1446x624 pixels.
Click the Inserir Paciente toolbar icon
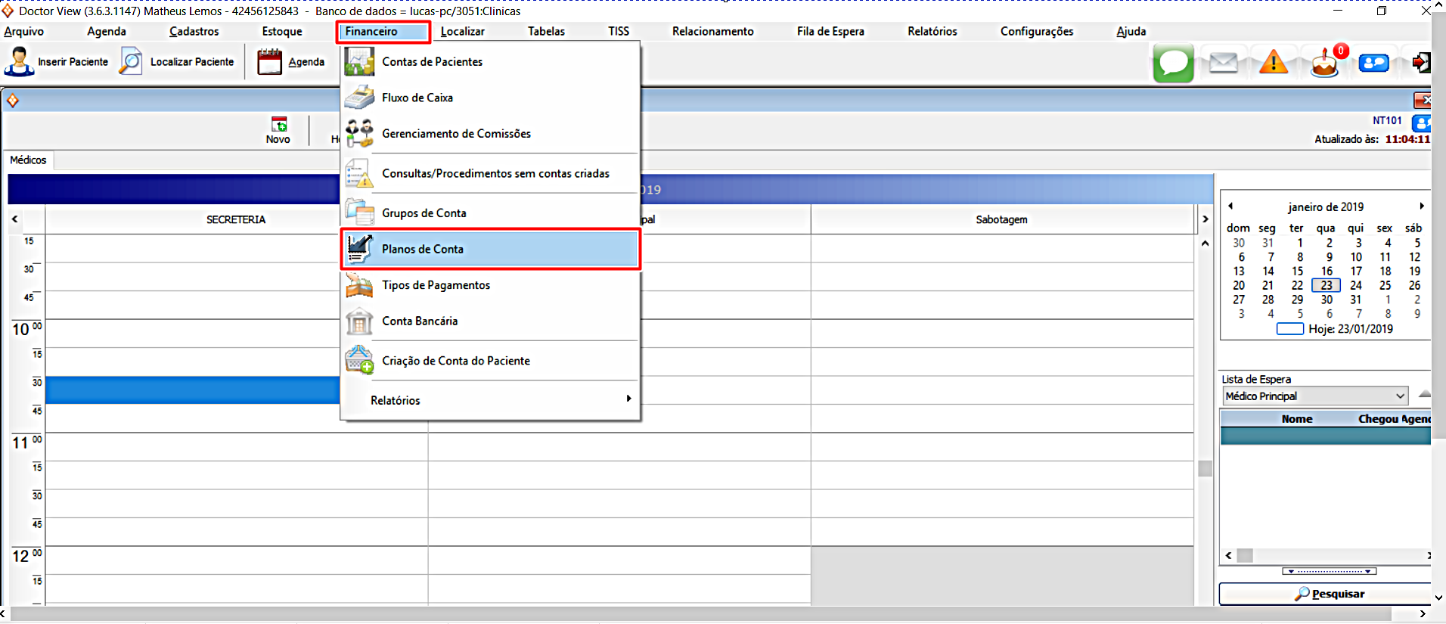tap(19, 61)
